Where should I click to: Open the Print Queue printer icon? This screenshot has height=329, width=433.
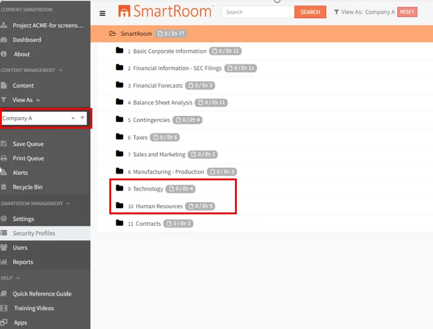tap(4, 158)
